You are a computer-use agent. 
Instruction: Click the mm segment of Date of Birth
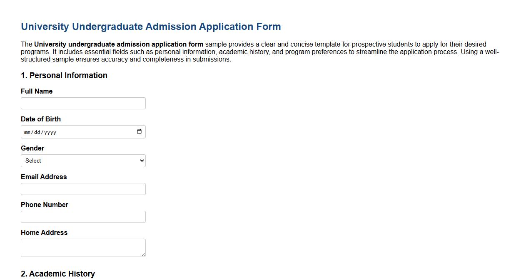pyautogui.click(x=27, y=132)
